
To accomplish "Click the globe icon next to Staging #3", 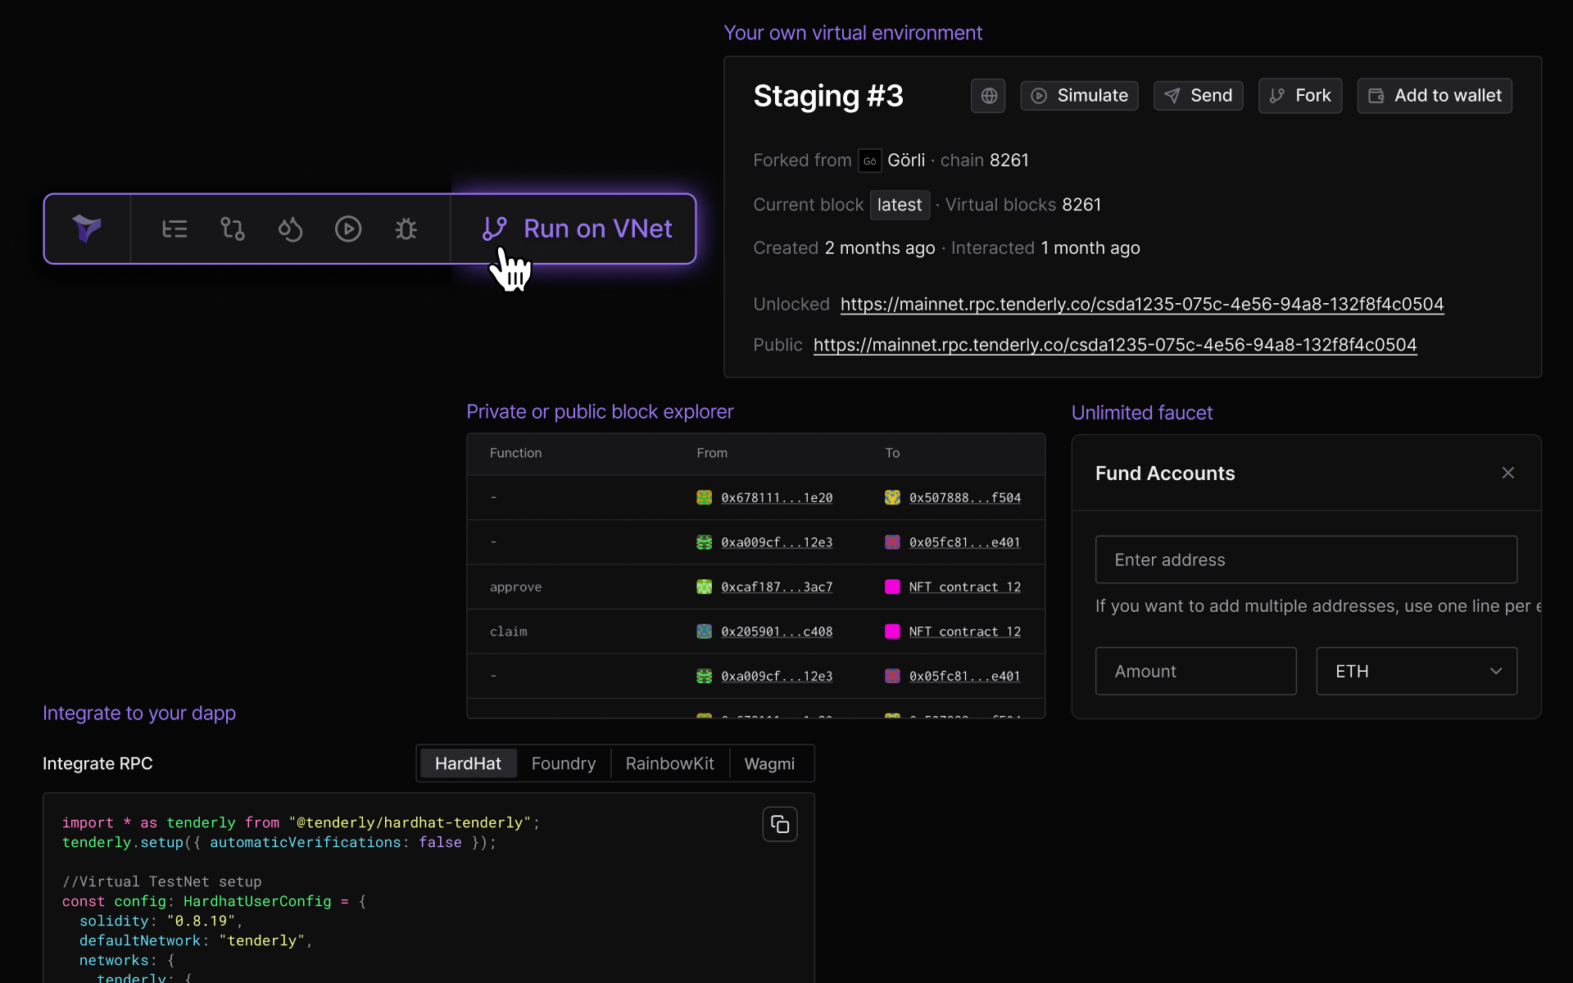I will coord(989,96).
